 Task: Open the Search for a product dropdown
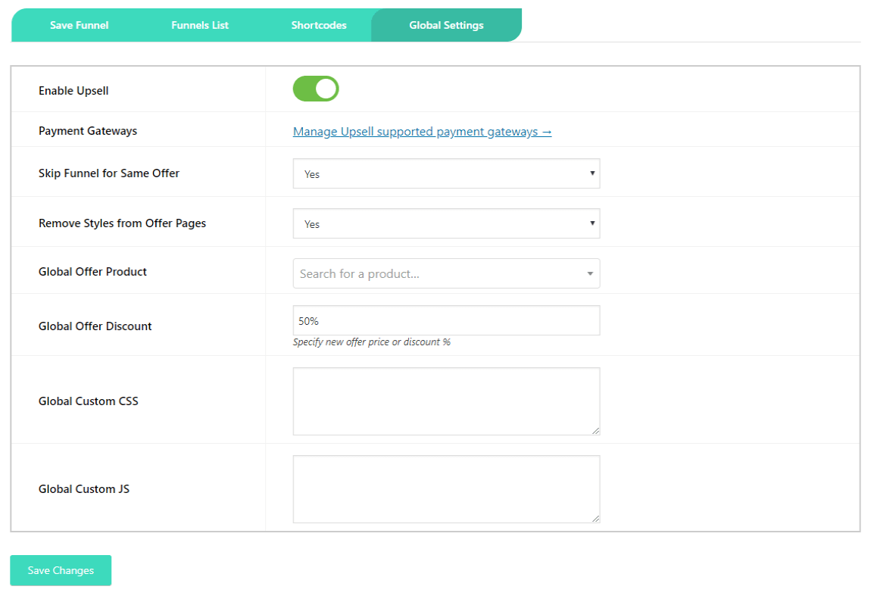(x=446, y=273)
